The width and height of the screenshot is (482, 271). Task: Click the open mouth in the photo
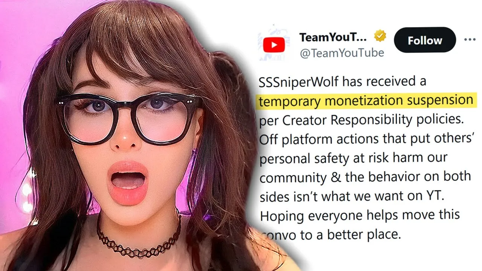[128, 182]
